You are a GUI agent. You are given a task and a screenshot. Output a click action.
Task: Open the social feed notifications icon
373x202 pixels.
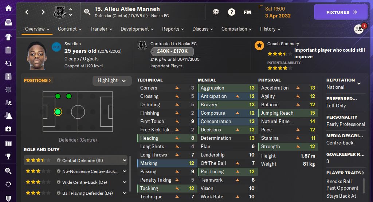click(x=359, y=29)
